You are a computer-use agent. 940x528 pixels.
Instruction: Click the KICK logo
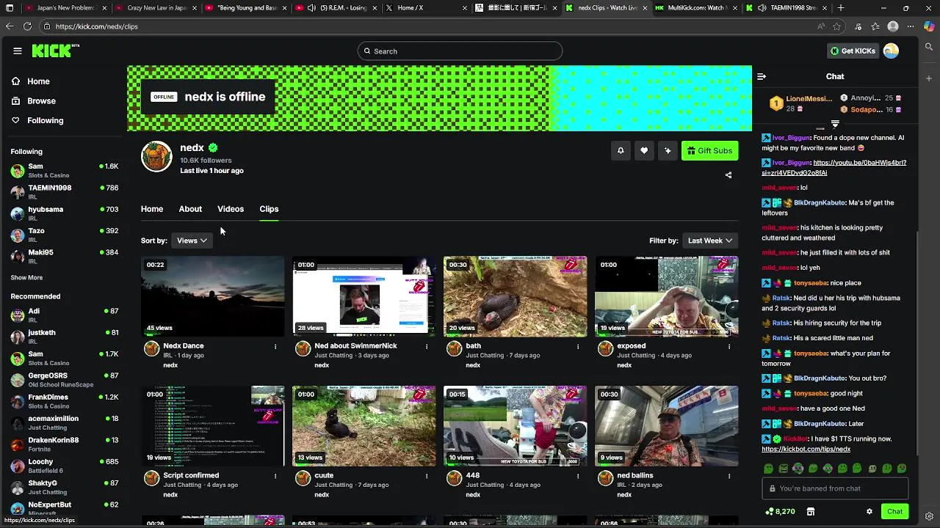click(54, 51)
